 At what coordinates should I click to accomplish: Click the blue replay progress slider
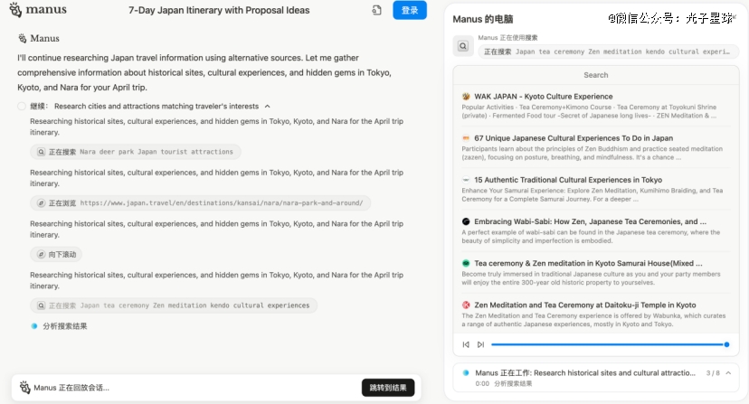(x=608, y=344)
